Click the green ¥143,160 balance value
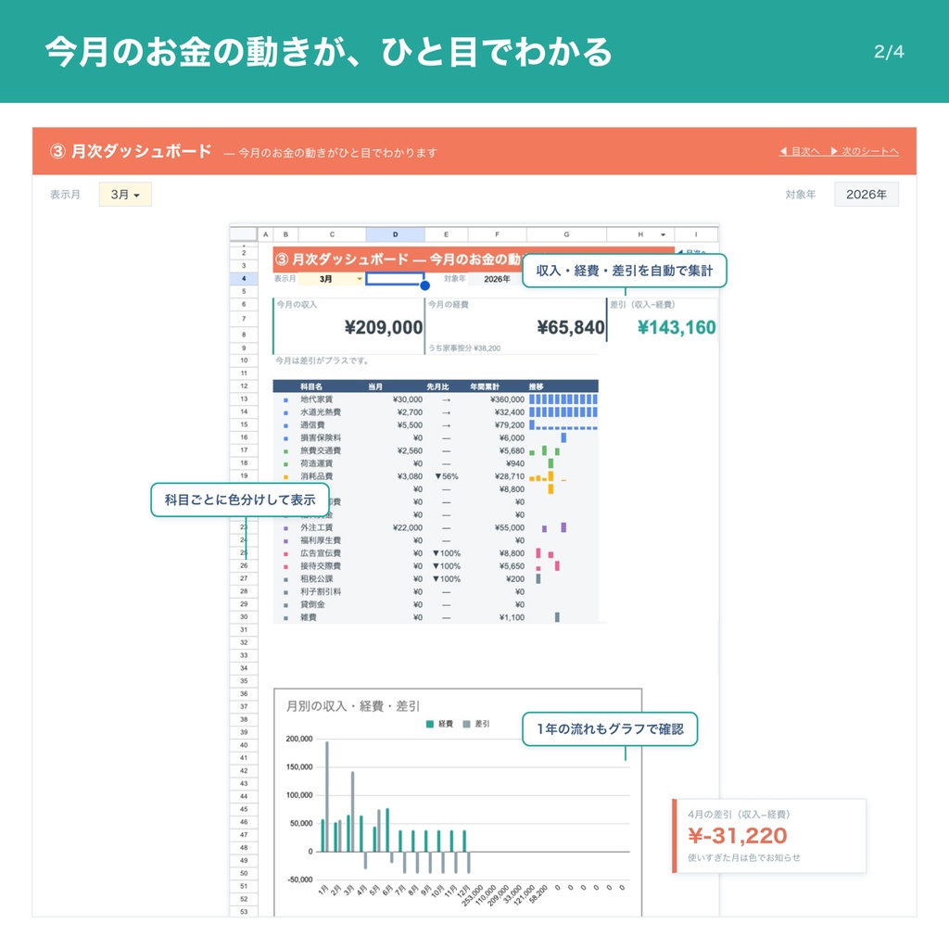This screenshot has width=949, height=949. [x=677, y=327]
